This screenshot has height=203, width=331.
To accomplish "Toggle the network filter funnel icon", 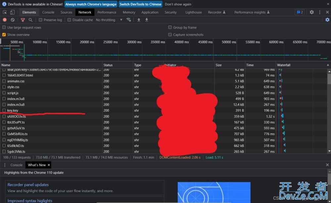I will pos(23,20).
